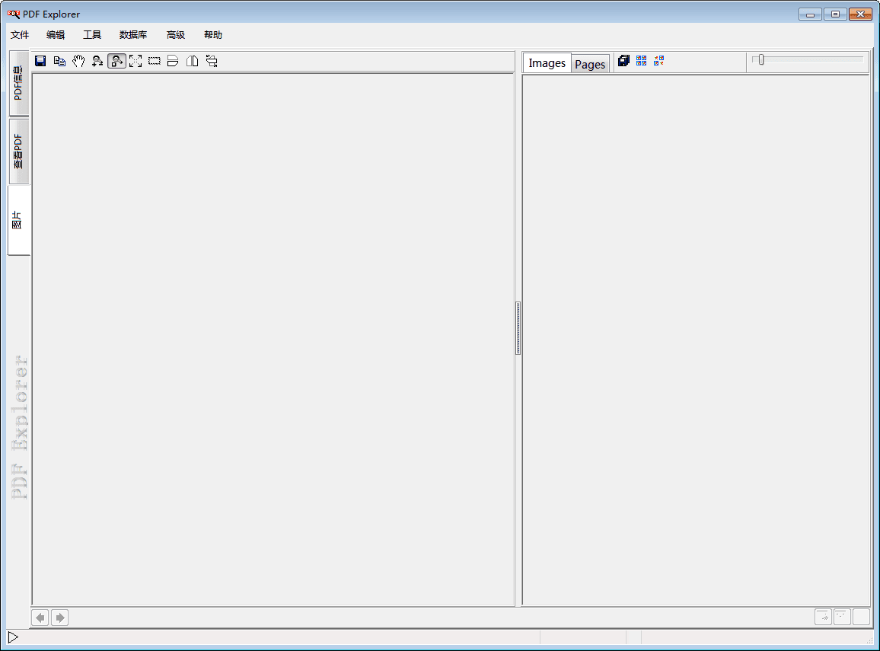Screen dimensions: 880x651
Task: Click the horizontal mirror flip icon
Action: (x=193, y=61)
